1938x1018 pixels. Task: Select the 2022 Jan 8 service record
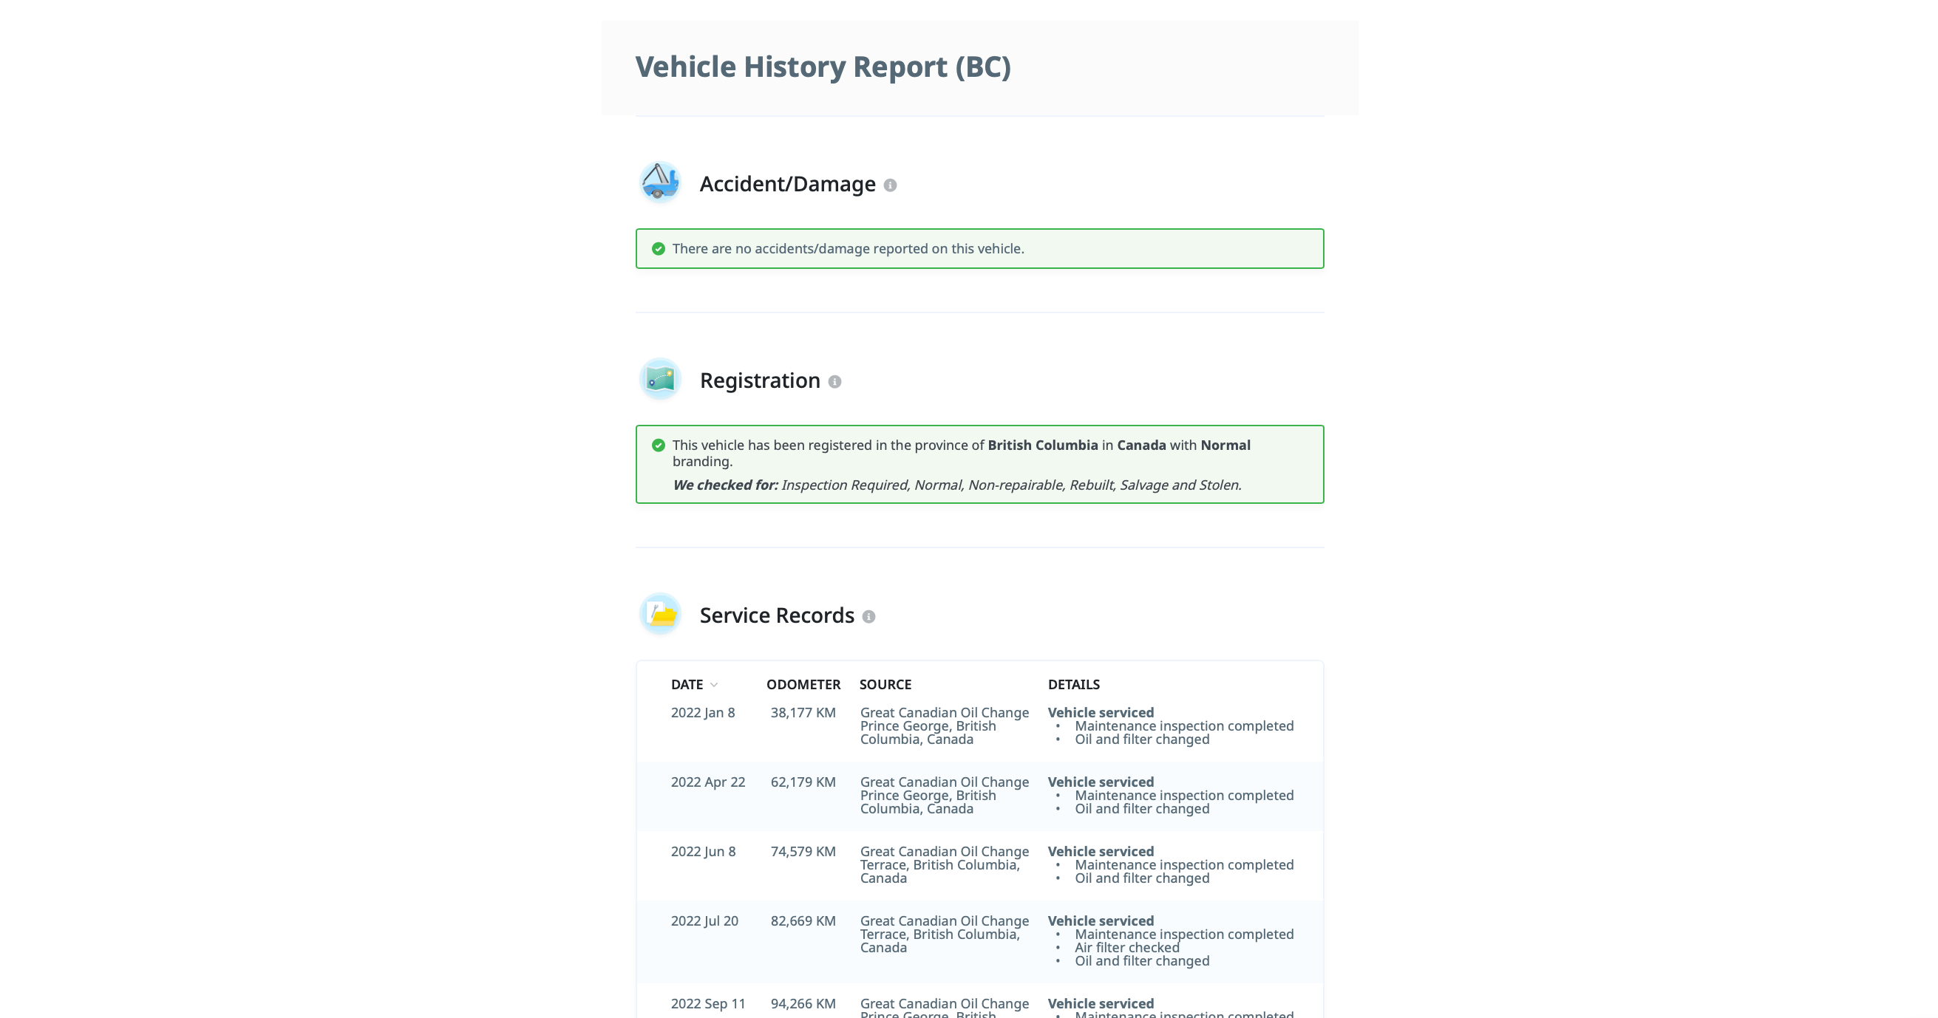(979, 726)
